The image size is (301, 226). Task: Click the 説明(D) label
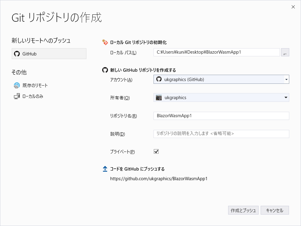click(117, 134)
